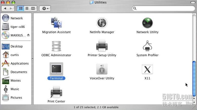This screenshot has height=110, width=197.
Task: Select the System Profiler caliper icon
Action: click(x=147, y=46)
